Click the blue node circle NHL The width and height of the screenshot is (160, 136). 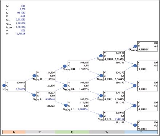click(65, 86)
